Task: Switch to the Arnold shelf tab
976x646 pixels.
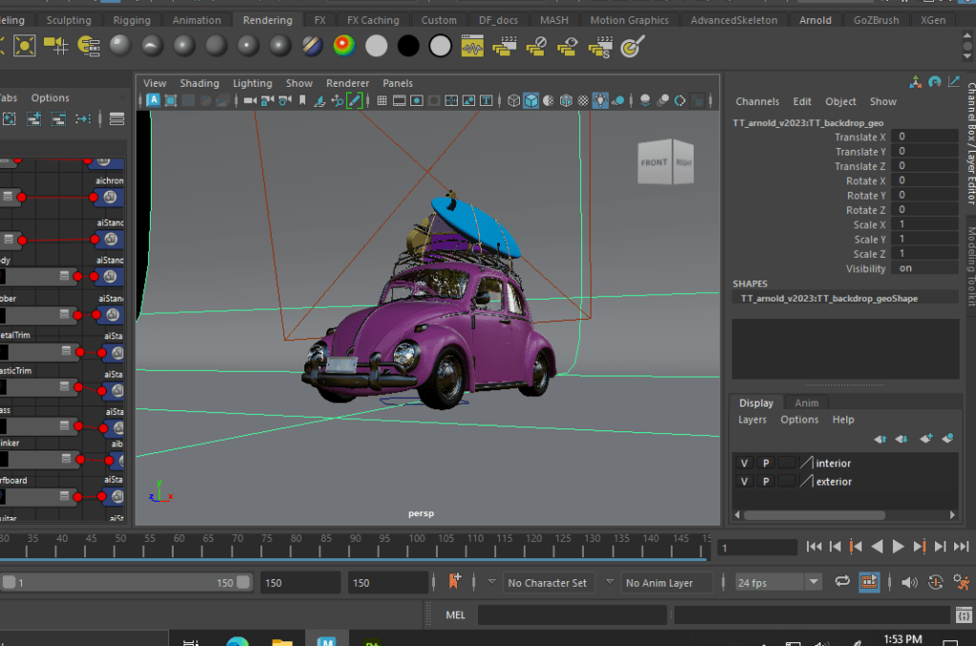Action: (x=815, y=20)
